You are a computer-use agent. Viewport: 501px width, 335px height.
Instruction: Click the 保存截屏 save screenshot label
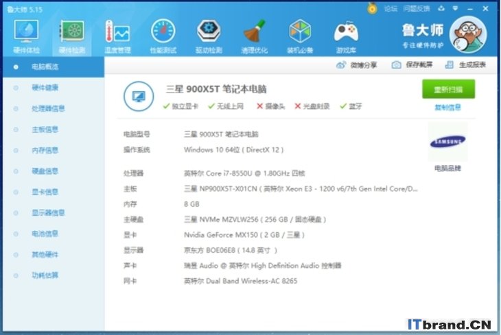[x=419, y=65]
